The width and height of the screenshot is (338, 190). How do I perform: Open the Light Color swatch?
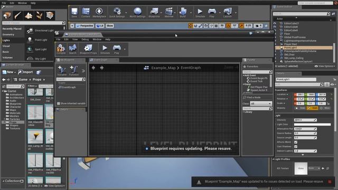312,125
